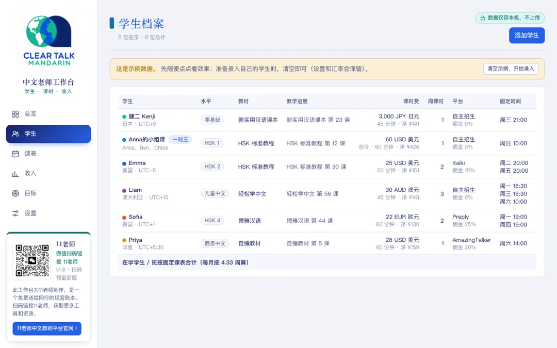557x348 pixels.
Task: Open the Anna的小组课 record
Action: tap(146, 140)
